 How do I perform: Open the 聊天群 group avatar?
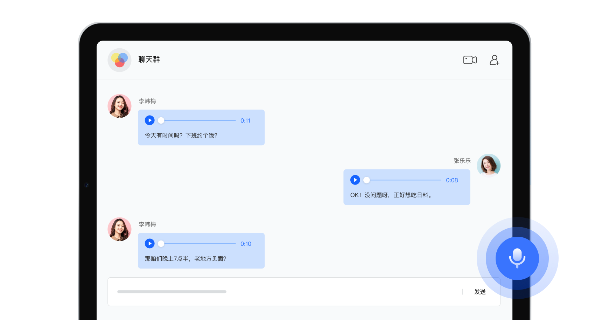click(x=119, y=60)
